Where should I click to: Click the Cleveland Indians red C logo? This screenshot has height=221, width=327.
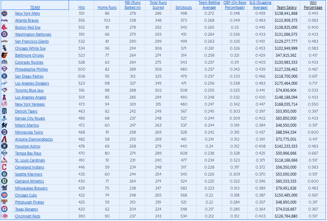point(4,167)
